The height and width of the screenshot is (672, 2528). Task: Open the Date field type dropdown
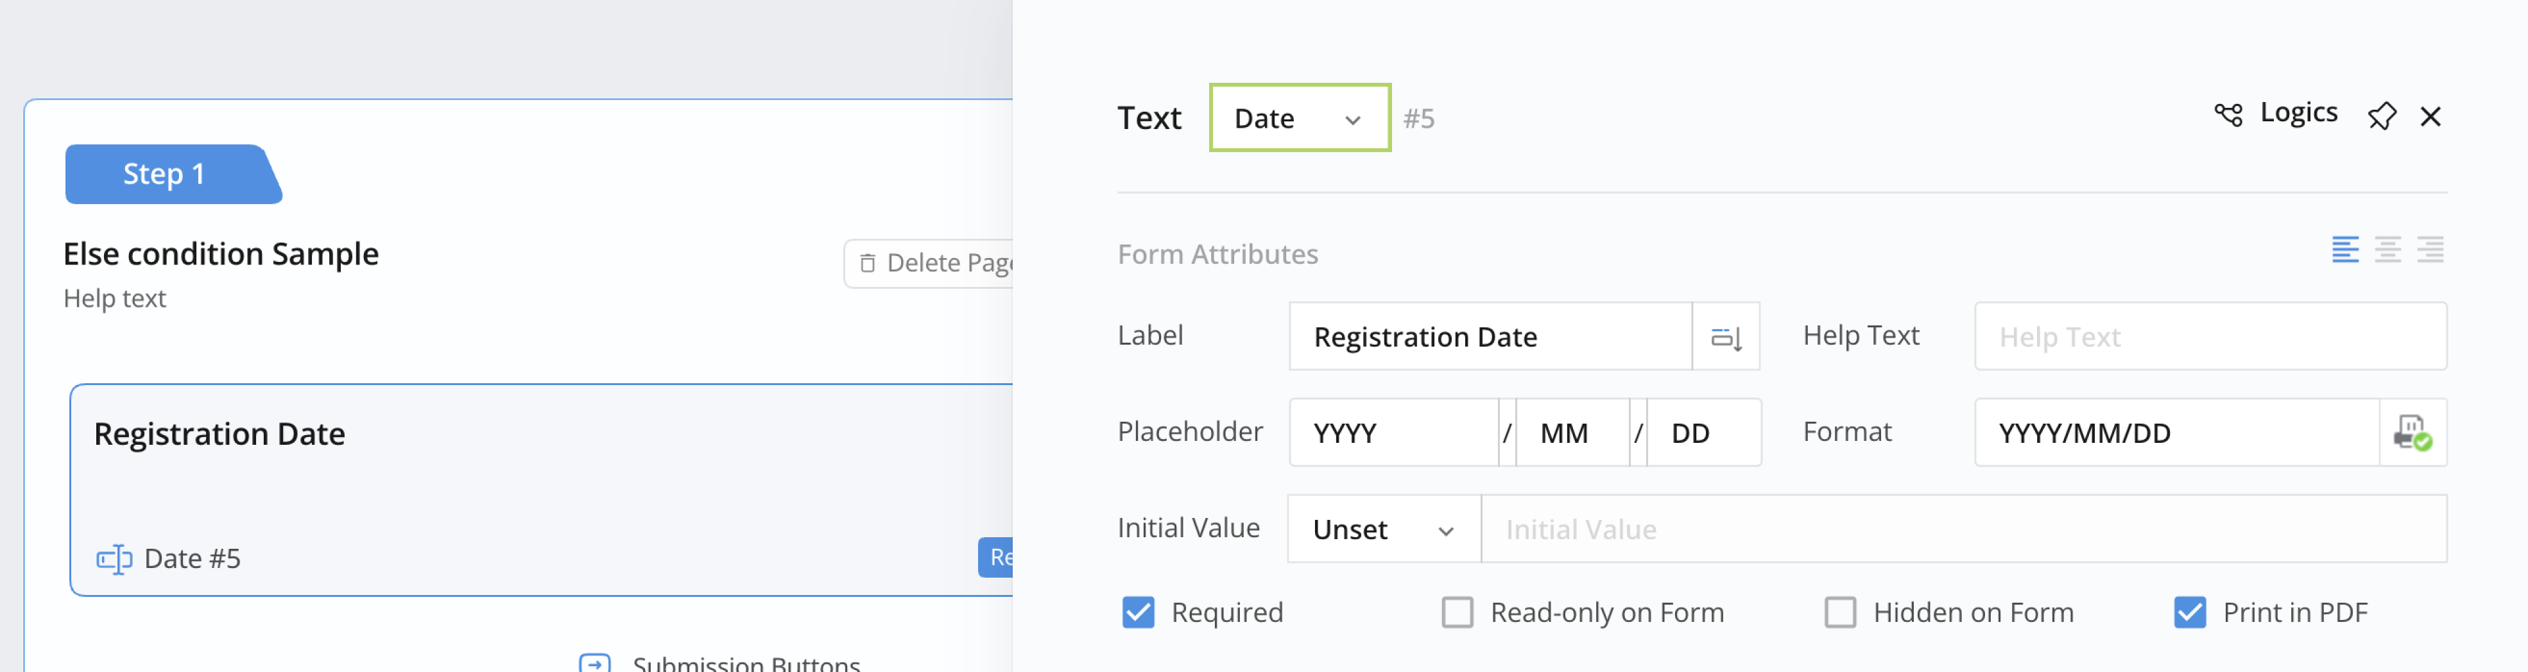pyautogui.click(x=1300, y=119)
